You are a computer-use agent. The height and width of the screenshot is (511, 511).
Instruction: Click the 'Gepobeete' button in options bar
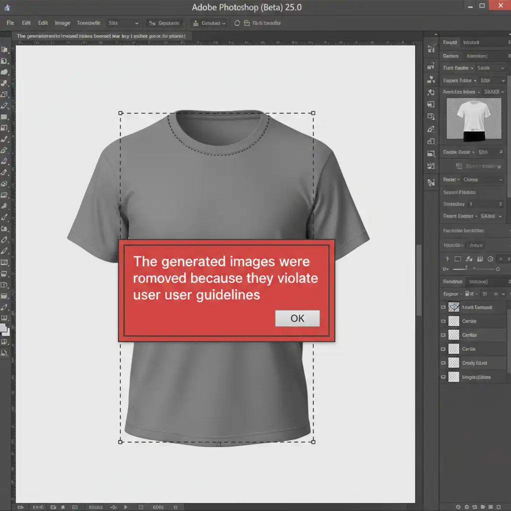click(165, 23)
